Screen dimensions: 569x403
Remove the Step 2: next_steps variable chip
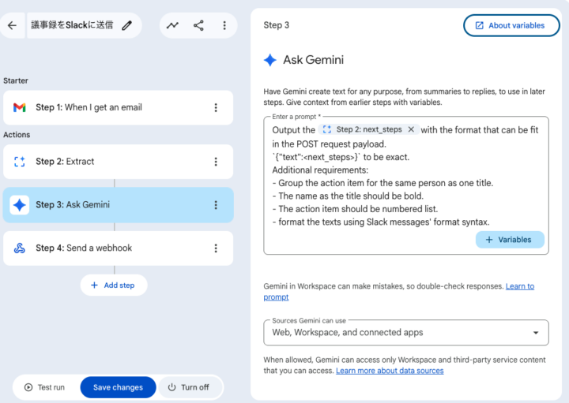pyautogui.click(x=411, y=129)
